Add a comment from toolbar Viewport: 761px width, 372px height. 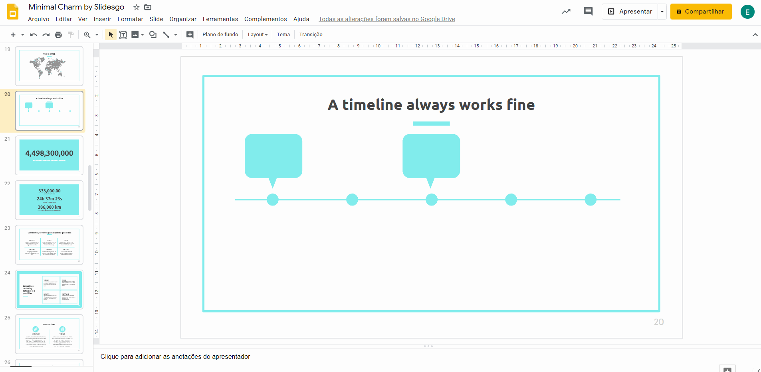pyautogui.click(x=190, y=35)
